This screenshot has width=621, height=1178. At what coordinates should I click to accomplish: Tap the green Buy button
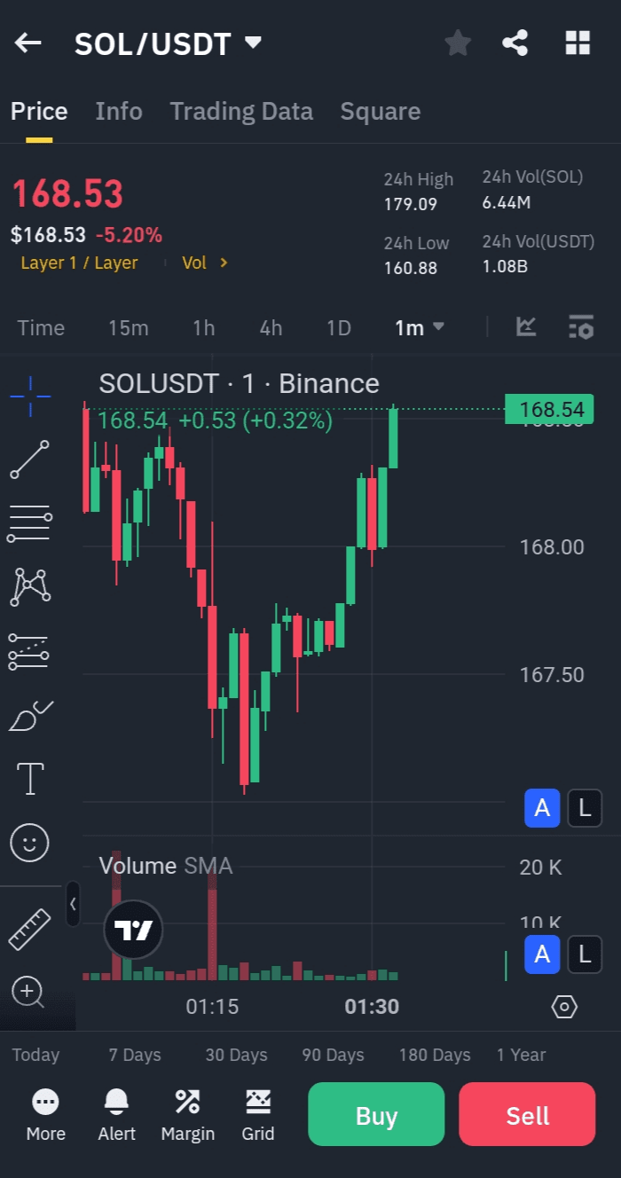point(376,1115)
